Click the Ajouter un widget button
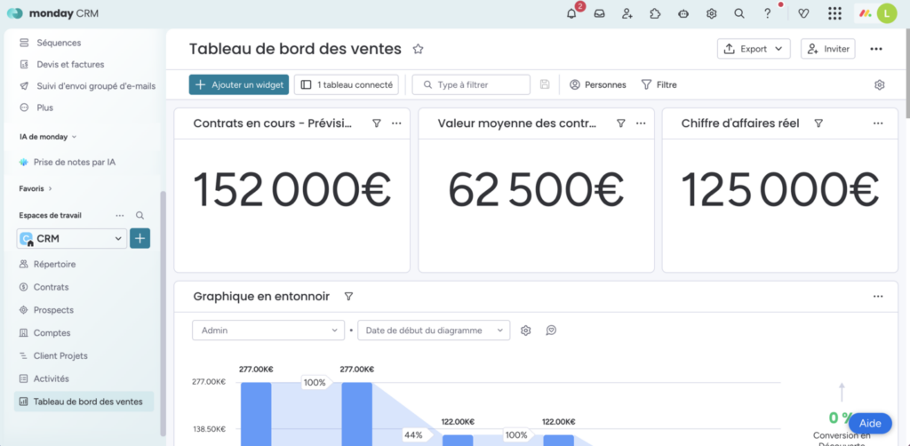 pyautogui.click(x=239, y=84)
